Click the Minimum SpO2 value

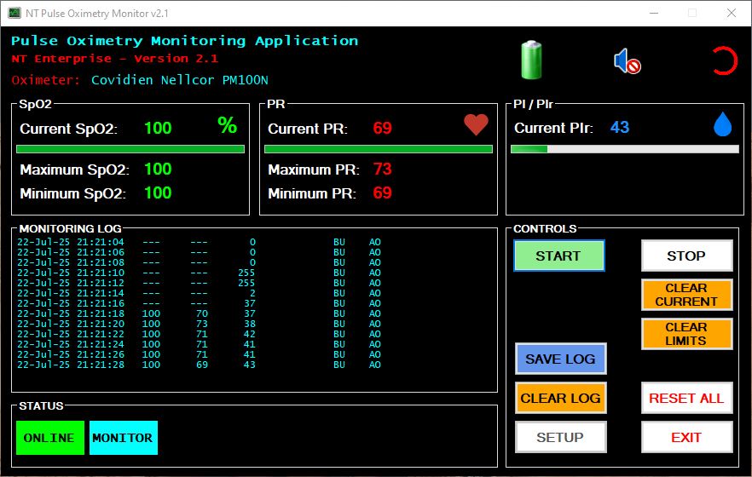coord(158,193)
